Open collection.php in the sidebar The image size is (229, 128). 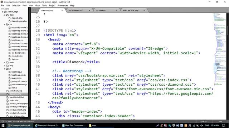tap(16, 91)
